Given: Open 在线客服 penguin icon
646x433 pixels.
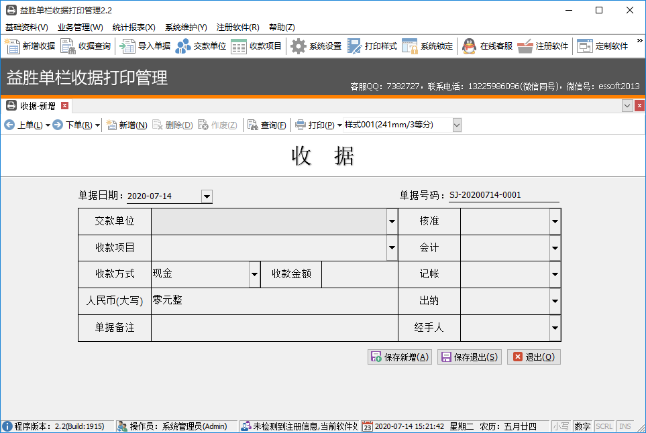Looking at the screenshot, I should pos(487,46).
